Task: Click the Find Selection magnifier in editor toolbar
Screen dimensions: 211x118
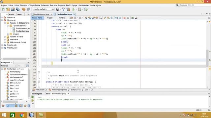Action: [86, 18]
